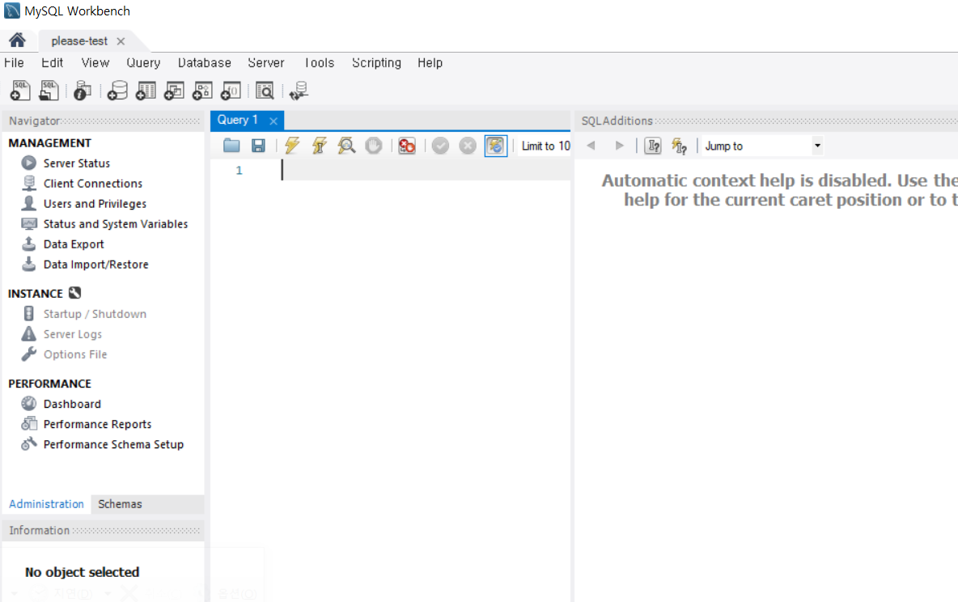This screenshot has height=602, width=958.
Task: Click the wrench icon next to INSTANCE
Action: [74, 293]
